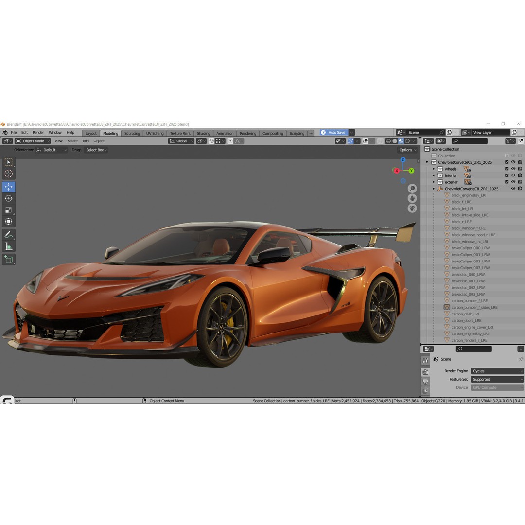Add a new workspace with plus button
This screenshot has width=525, height=525.
coord(311,133)
